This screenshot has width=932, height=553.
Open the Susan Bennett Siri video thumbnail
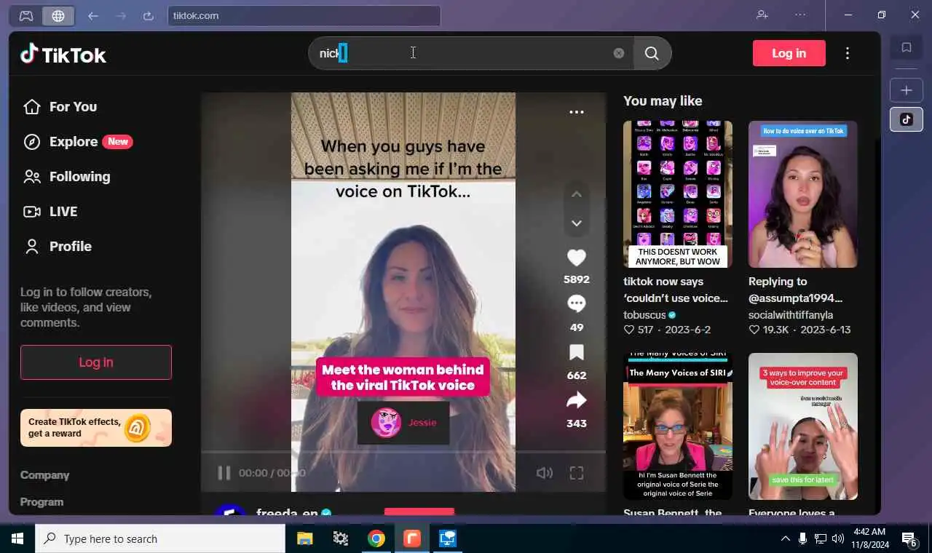tap(678, 426)
